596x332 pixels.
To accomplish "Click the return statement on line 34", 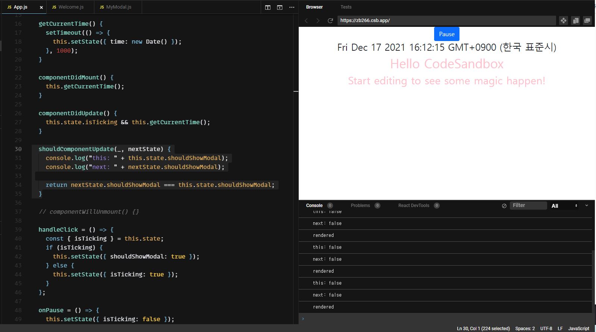I will 160,185.
